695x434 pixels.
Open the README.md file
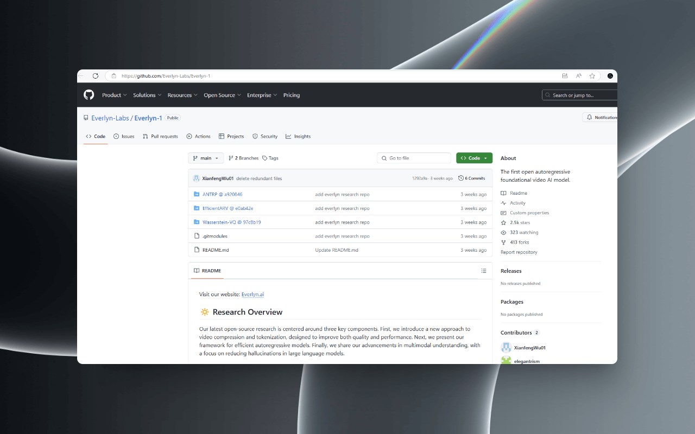click(216, 250)
